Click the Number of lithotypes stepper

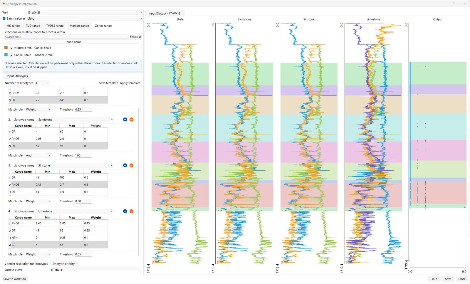tap(42, 83)
